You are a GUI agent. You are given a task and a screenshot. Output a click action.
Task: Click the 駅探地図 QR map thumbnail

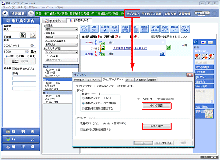coord(209,114)
